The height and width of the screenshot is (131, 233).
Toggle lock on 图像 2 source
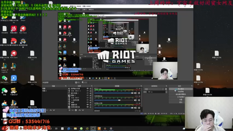point(90,95)
